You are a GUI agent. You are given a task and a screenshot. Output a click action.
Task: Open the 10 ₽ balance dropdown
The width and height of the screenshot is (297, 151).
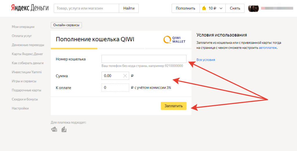(x=213, y=8)
